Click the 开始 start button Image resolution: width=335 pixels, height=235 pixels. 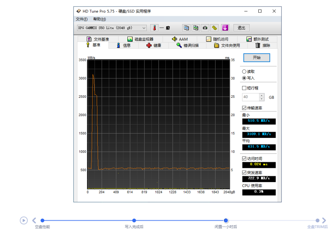[x=257, y=57]
